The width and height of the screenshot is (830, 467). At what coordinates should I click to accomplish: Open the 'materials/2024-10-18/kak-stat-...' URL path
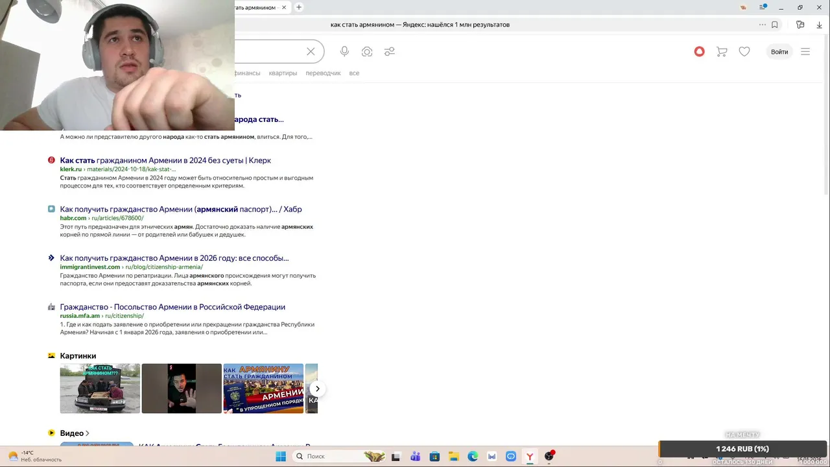tap(132, 169)
